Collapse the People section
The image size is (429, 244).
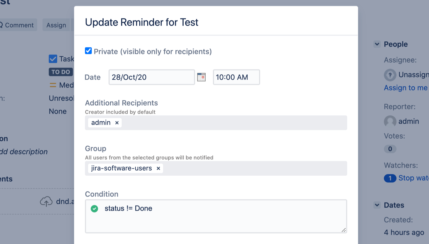coord(377,44)
